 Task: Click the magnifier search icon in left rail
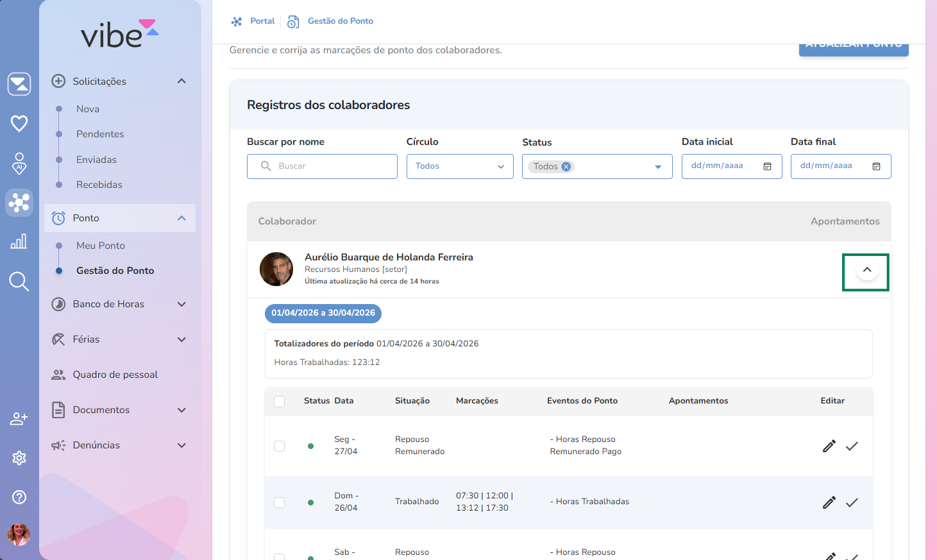pyautogui.click(x=19, y=281)
